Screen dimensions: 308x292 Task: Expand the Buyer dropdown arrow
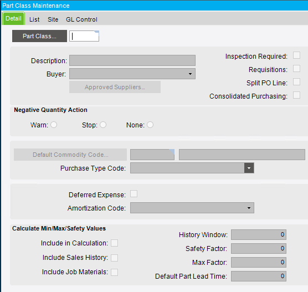pos(190,74)
